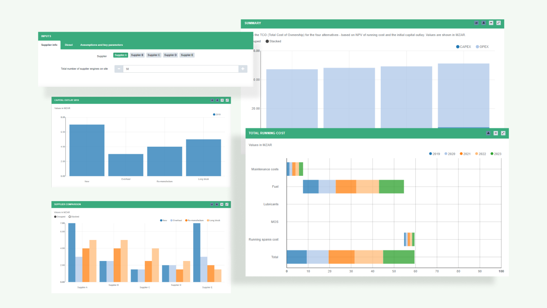Toggle 2019 series in Capital Outlay legend
547x308 pixels.
point(217,115)
